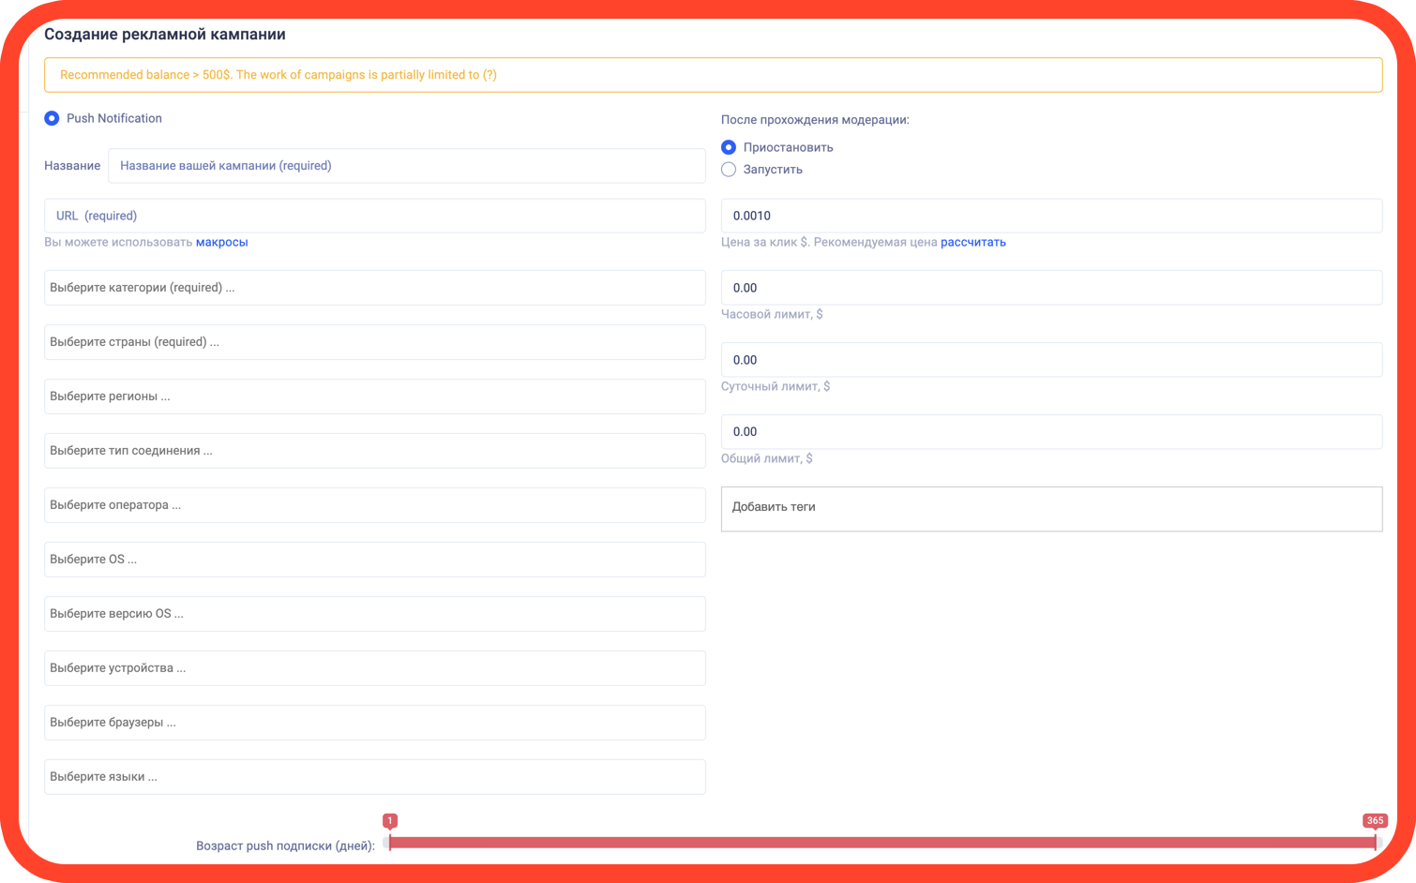Select the Push Notification radio button
Screen dimensions: 1416x883
(x=53, y=118)
